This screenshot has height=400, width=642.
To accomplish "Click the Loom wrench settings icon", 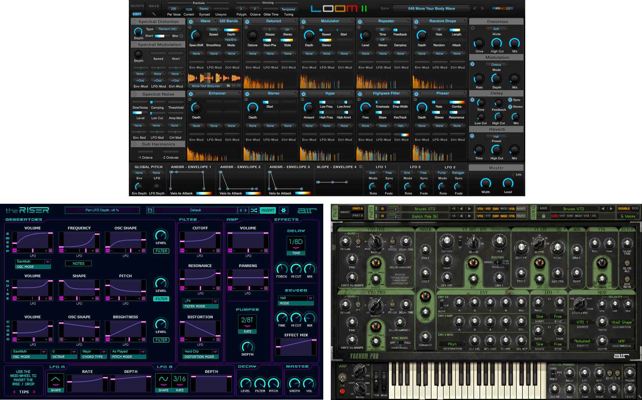I will [x=154, y=14].
